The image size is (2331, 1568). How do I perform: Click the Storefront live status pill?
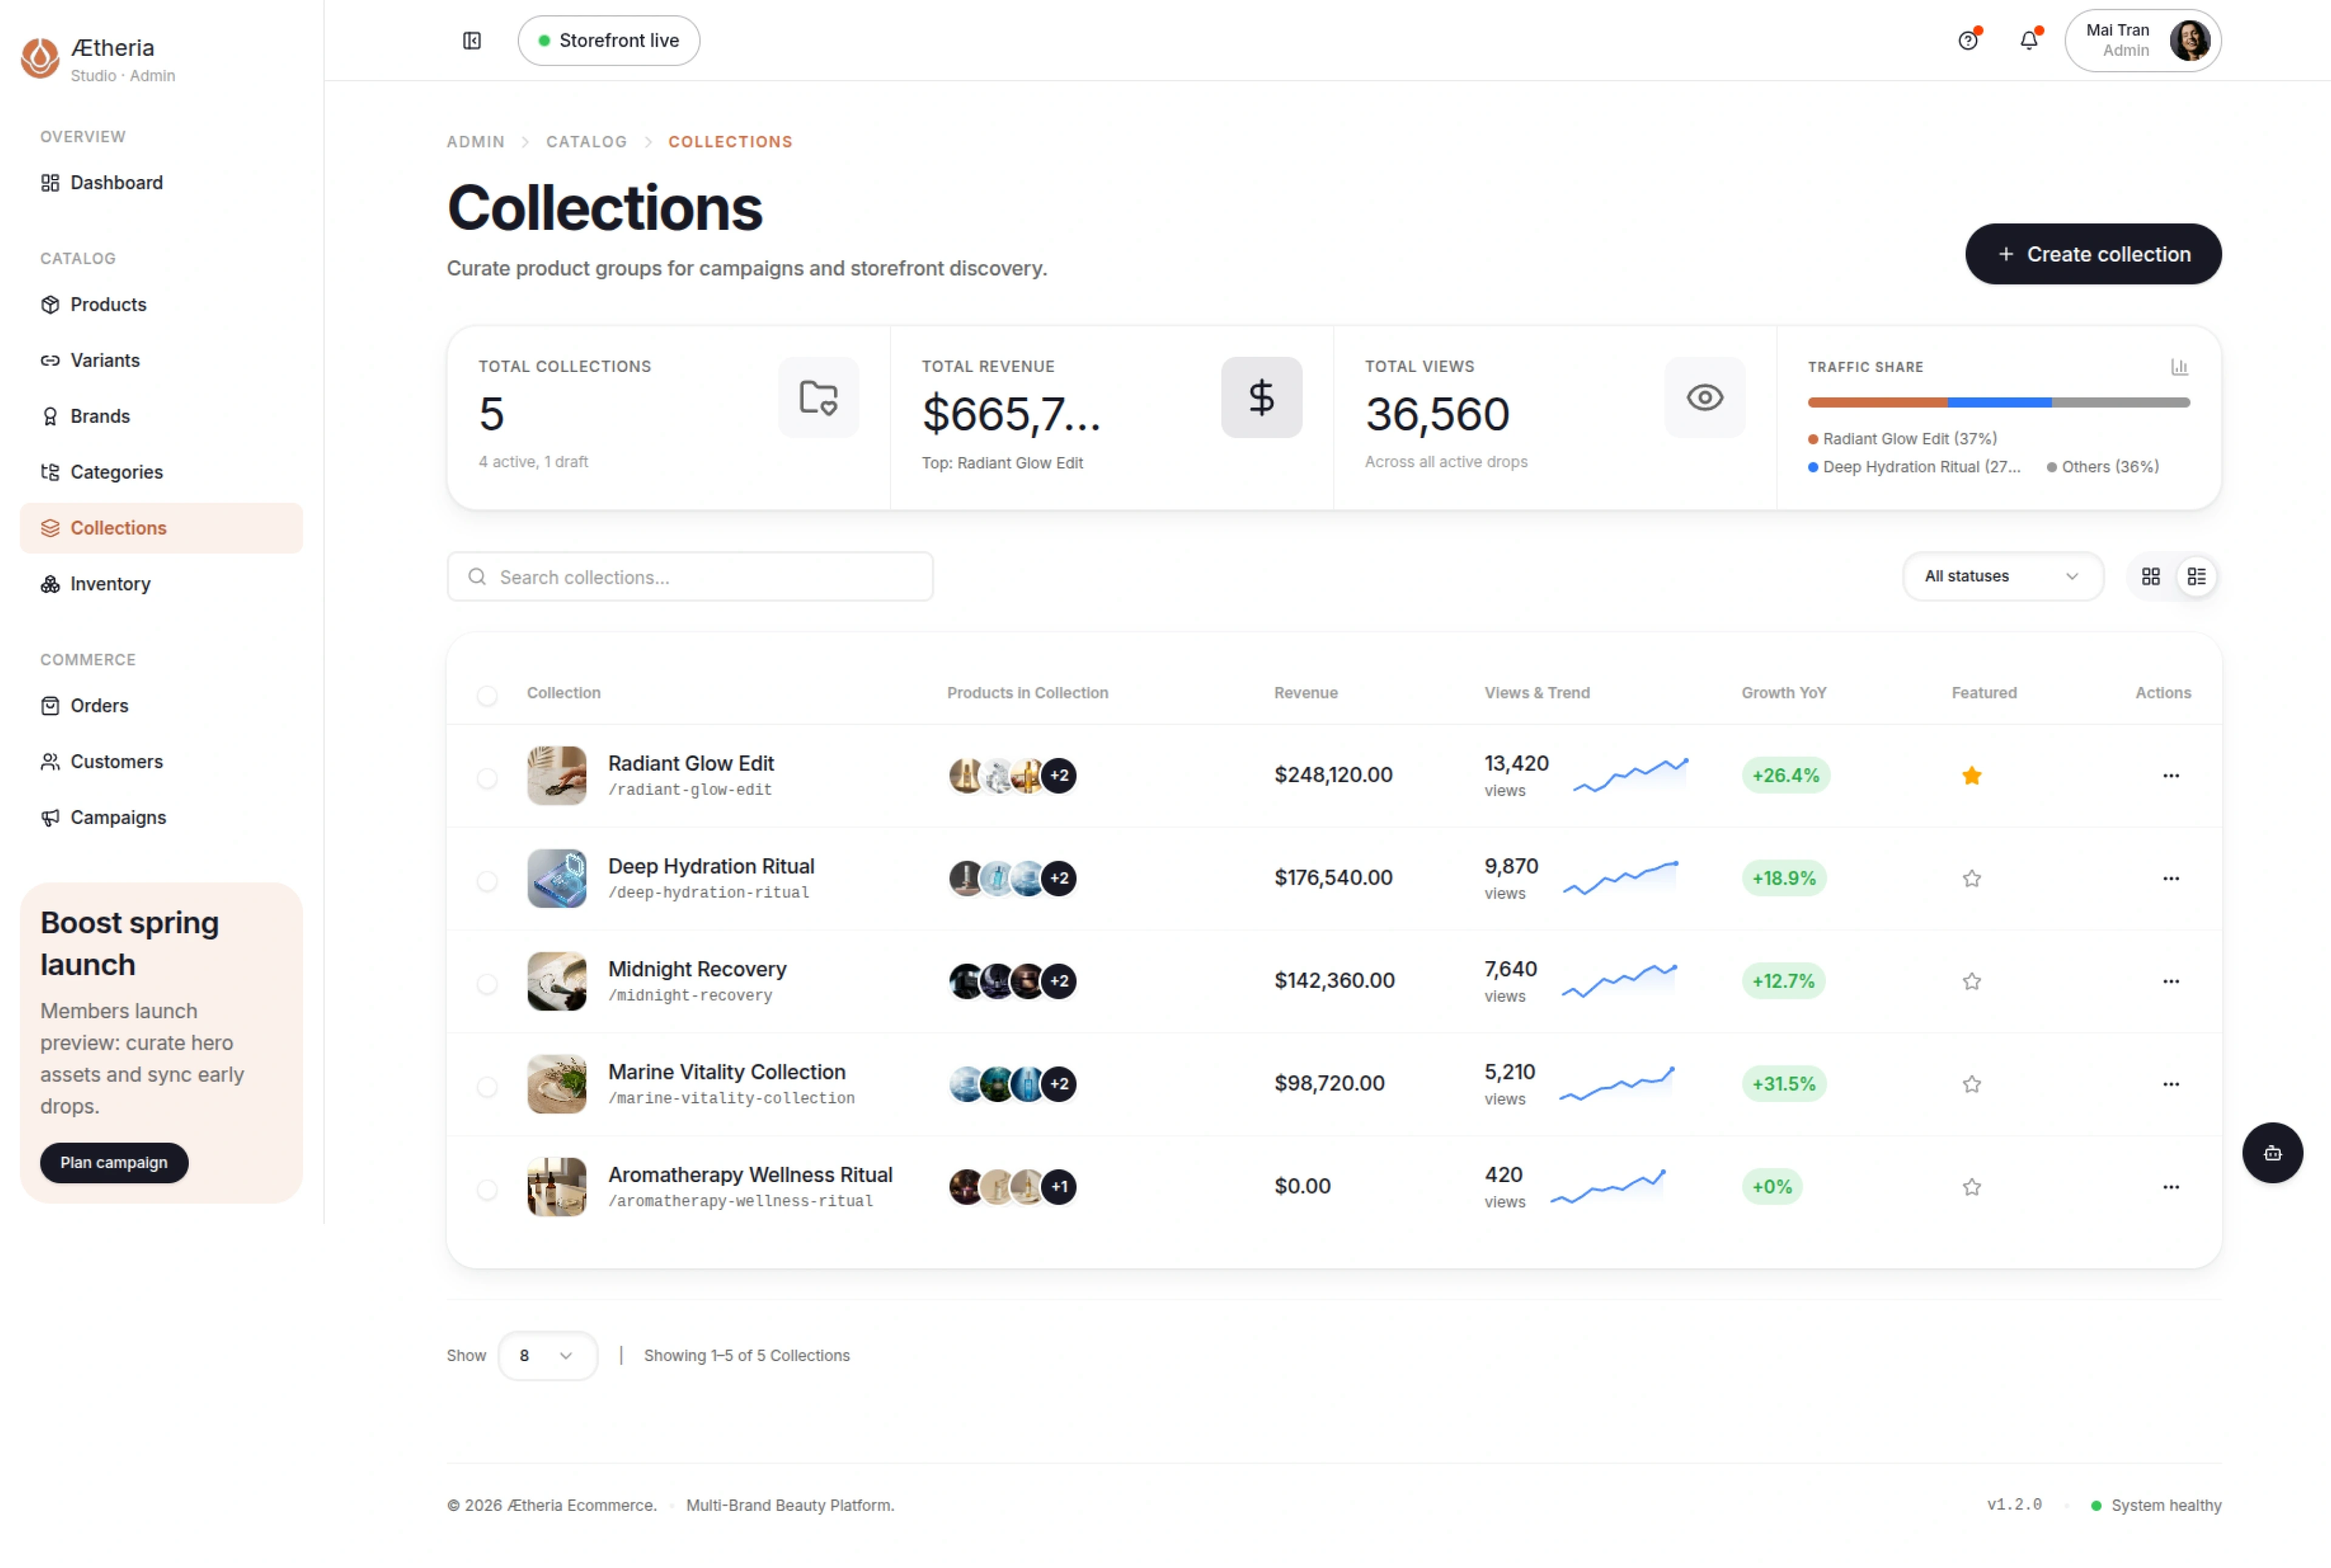tap(608, 40)
